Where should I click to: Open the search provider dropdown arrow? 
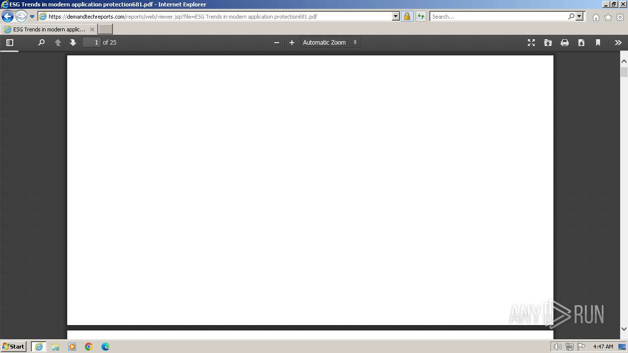coord(579,16)
